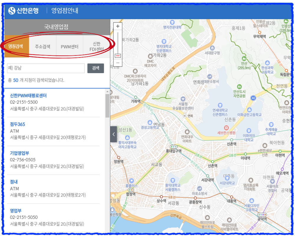Click the scrollbar up arrow
This screenshot has width=295, height=236.
click(107, 91)
